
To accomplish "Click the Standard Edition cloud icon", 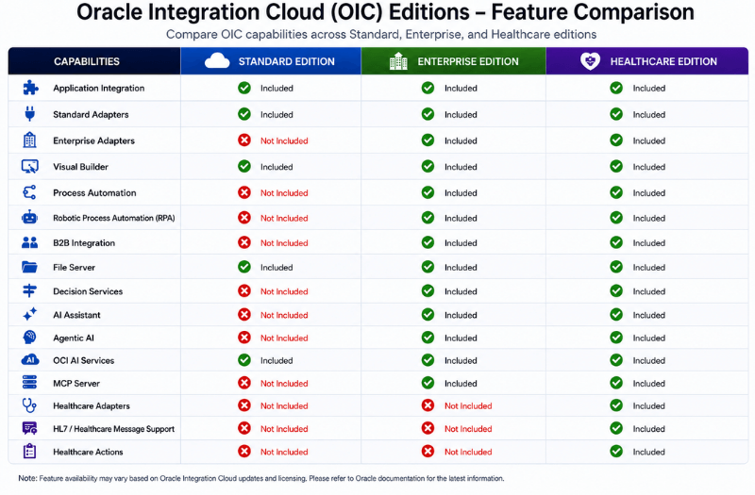I will [x=217, y=61].
